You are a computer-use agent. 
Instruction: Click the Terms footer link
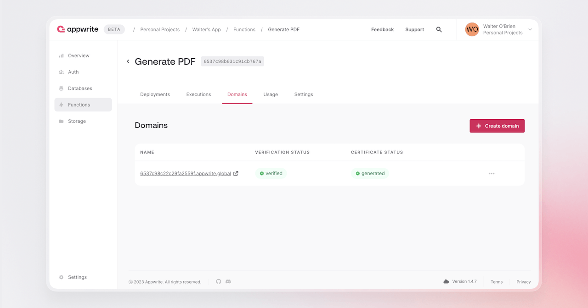pos(497,282)
